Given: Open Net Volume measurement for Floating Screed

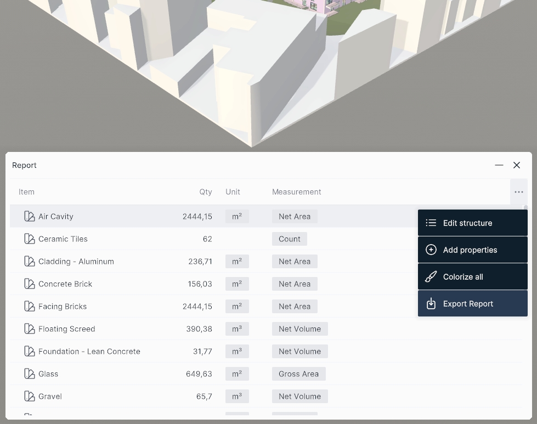Looking at the screenshot, I should tap(299, 329).
